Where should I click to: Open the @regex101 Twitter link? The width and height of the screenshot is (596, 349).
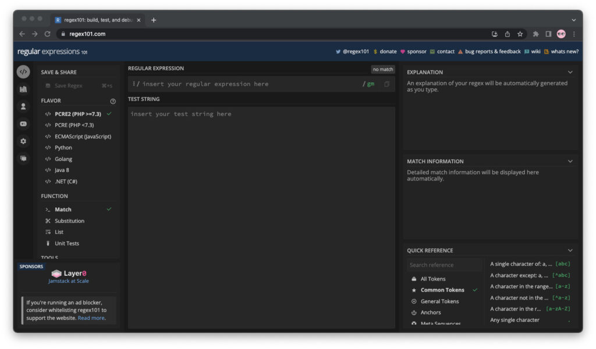tap(352, 52)
